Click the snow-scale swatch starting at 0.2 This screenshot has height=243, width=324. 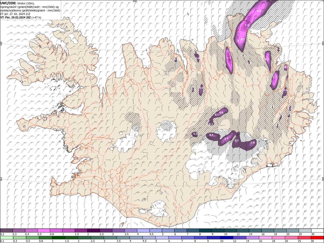[x=7, y=231]
